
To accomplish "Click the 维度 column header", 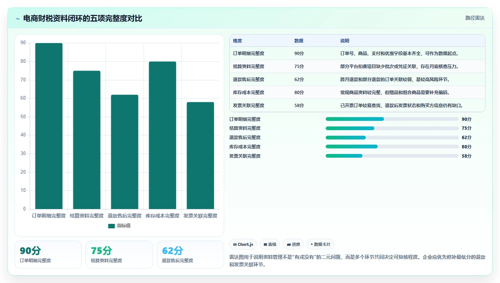I will click(238, 41).
